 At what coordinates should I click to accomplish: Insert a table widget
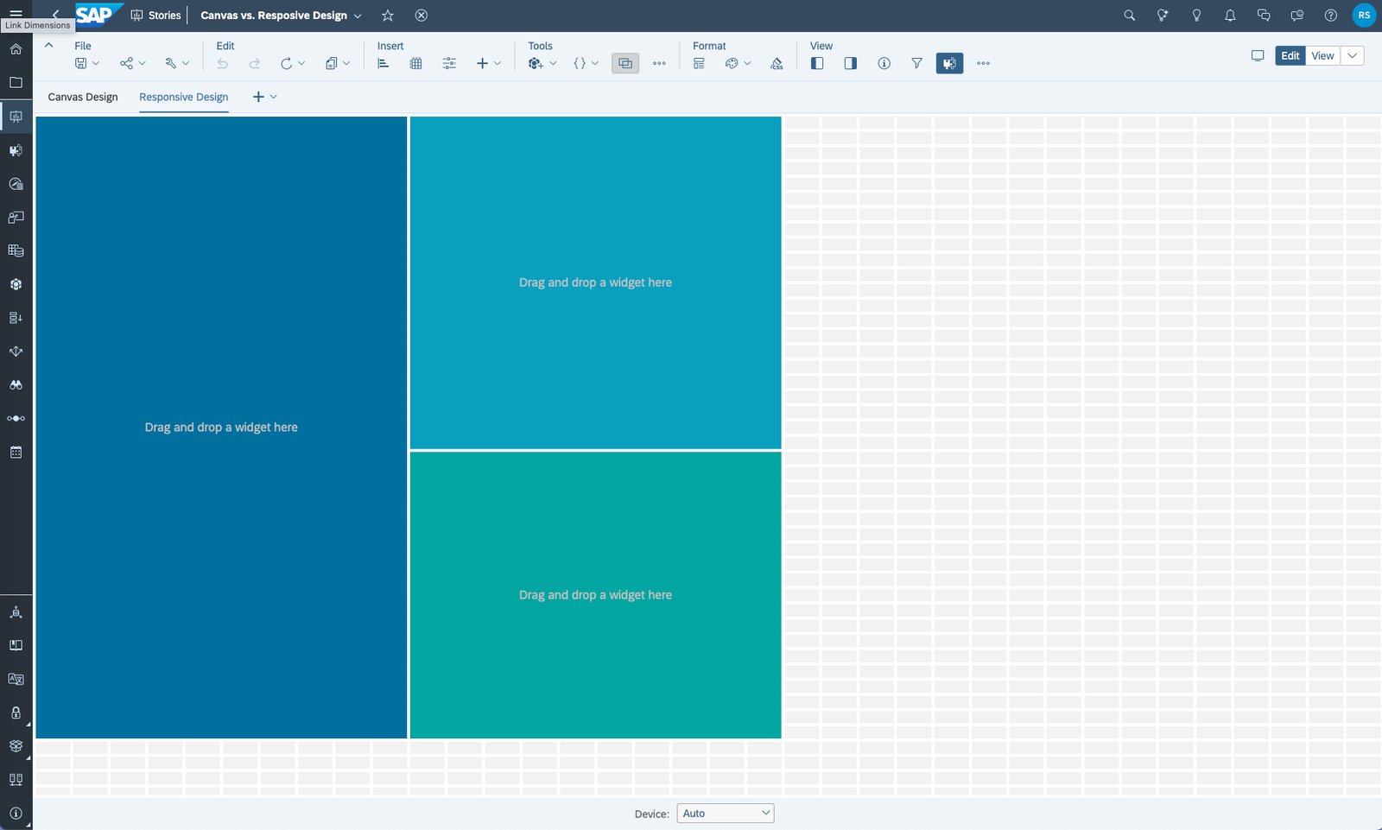tap(415, 63)
